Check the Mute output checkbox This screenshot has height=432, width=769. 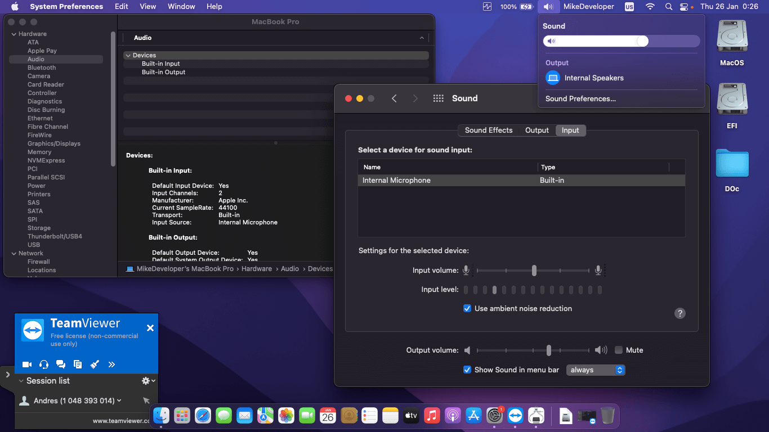point(619,350)
